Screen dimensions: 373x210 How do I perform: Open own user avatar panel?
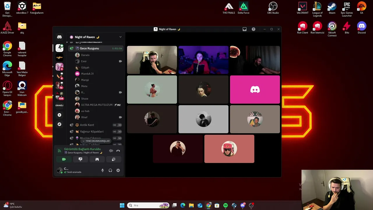click(60, 170)
